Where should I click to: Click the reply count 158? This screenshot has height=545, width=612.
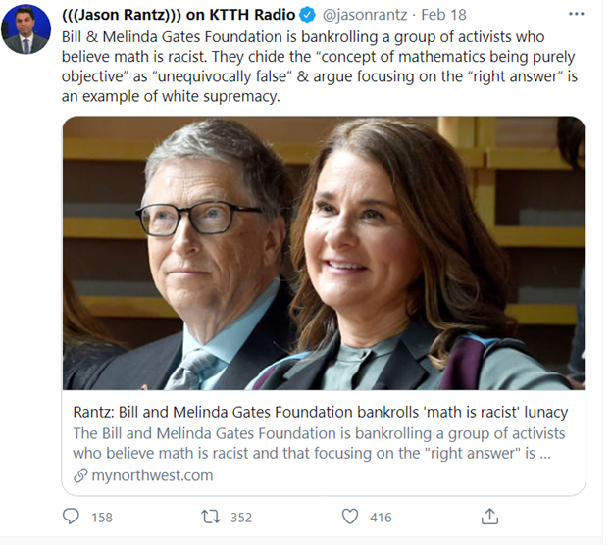tap(101, 518)
